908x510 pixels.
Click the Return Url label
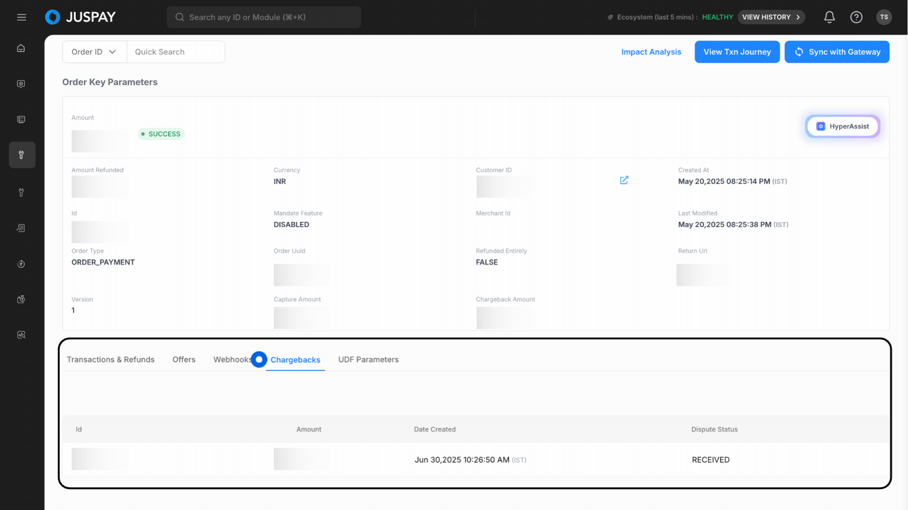[x=693, y=251]
